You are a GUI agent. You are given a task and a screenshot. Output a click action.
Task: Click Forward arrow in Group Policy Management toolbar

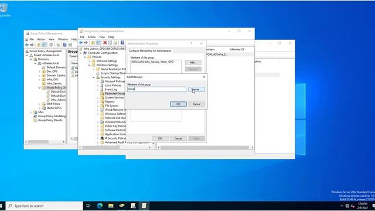pyautogui.click(x=32, y=45)
